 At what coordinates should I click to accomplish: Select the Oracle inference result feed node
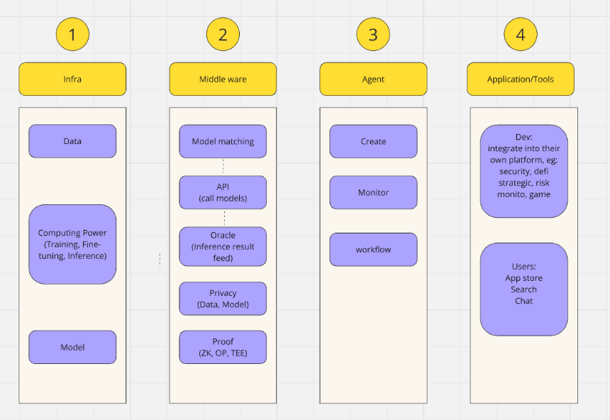[x=223, y=246]
